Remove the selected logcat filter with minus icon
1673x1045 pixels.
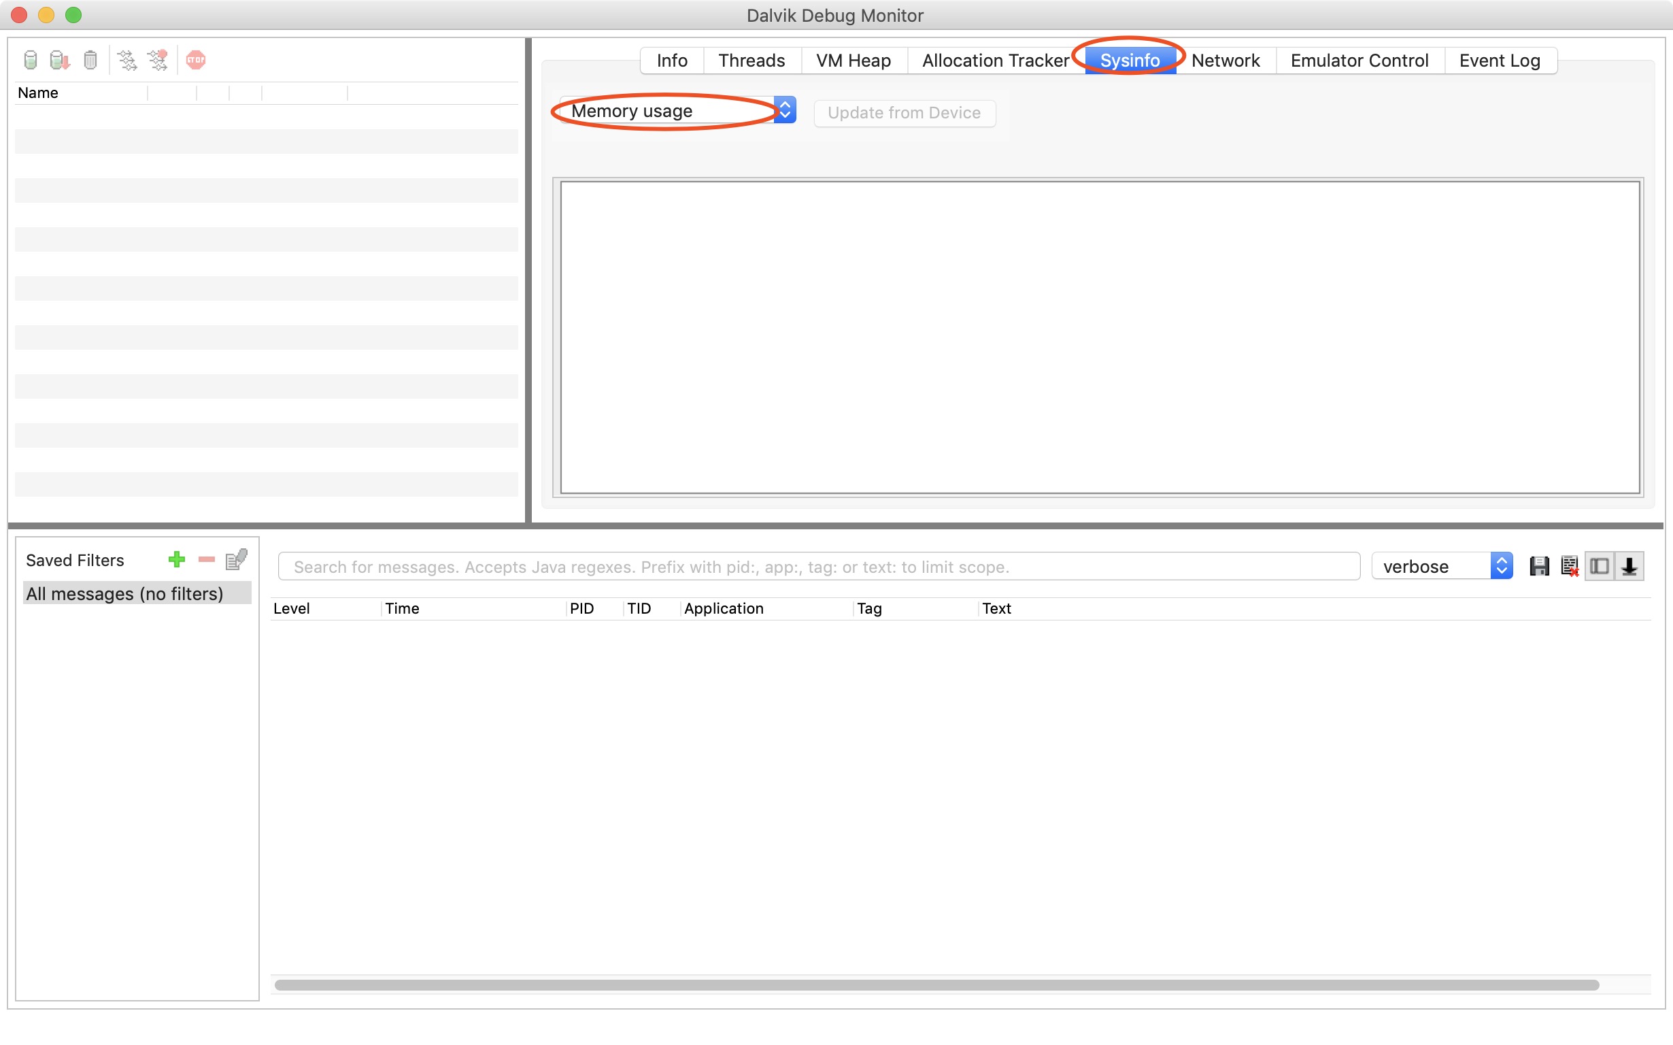click(207, 559)
